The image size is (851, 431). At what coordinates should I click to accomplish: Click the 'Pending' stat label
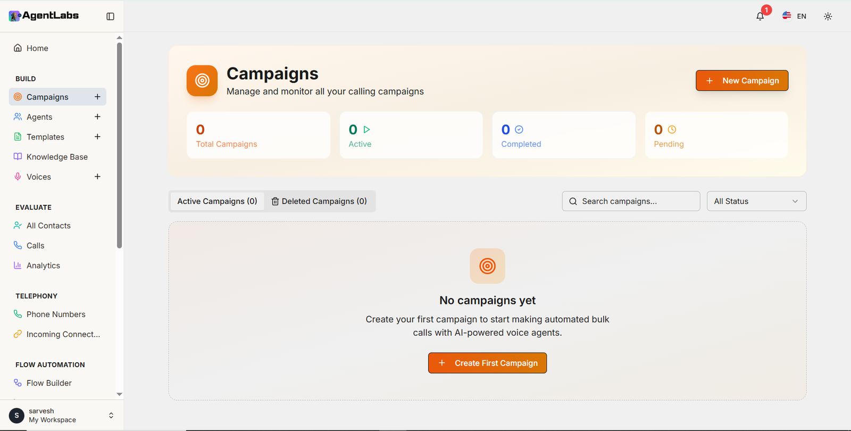[x=669, y=144]
